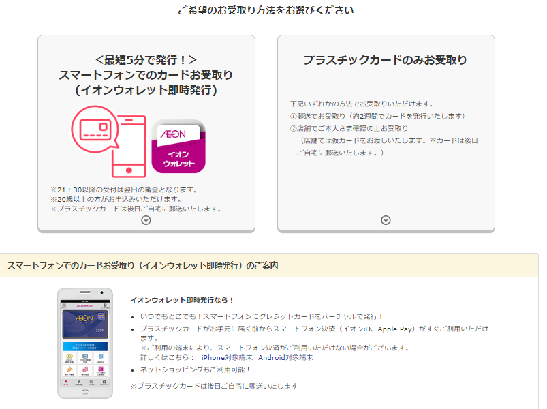
Task: Click the ②店舗でご本人さま確認 text line
Action: click(349, 128)
